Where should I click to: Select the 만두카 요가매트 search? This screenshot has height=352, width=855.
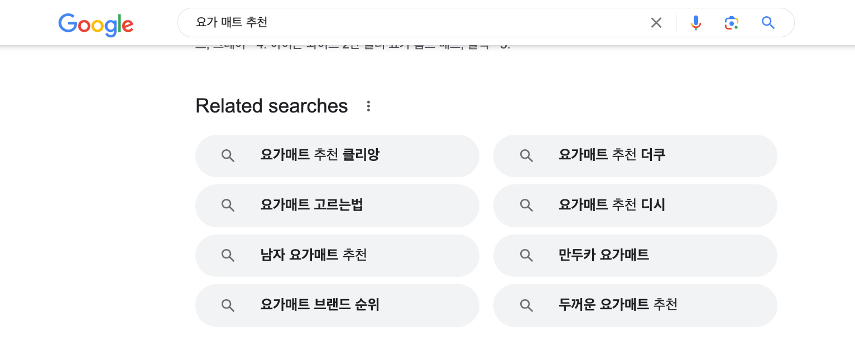pyautogui.click(x=604, y=255)
